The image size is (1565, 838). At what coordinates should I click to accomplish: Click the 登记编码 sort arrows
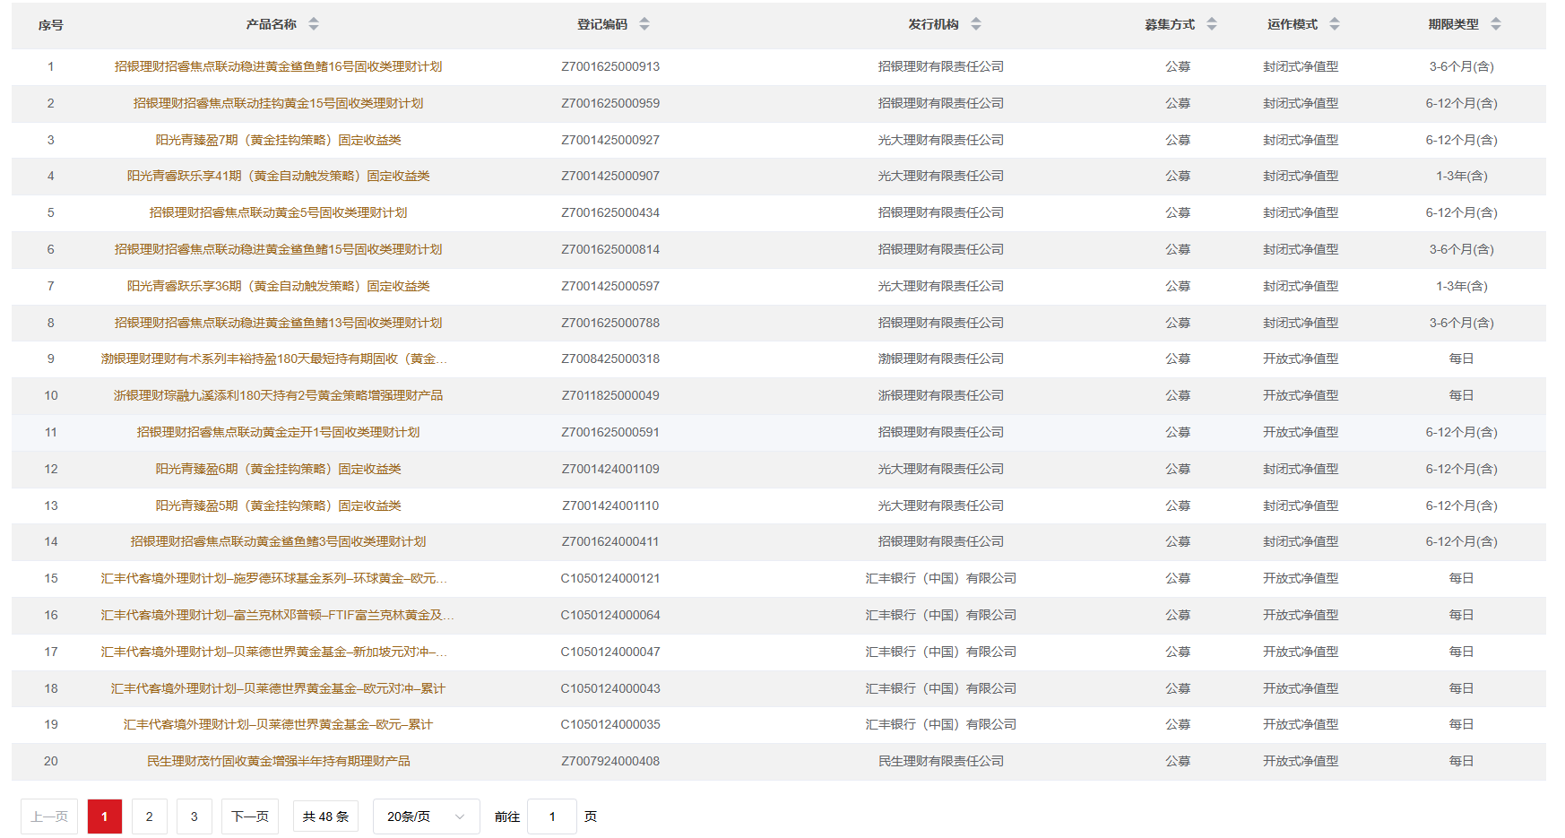[x=644, y=24]
